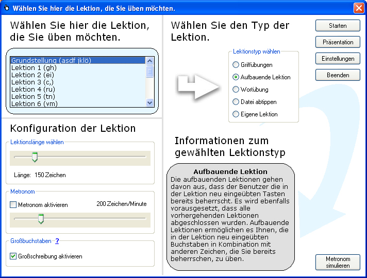Screen dimensions: 367x278
Task: Open the Großbuchstaben help question mark
Action: (57, 241)
